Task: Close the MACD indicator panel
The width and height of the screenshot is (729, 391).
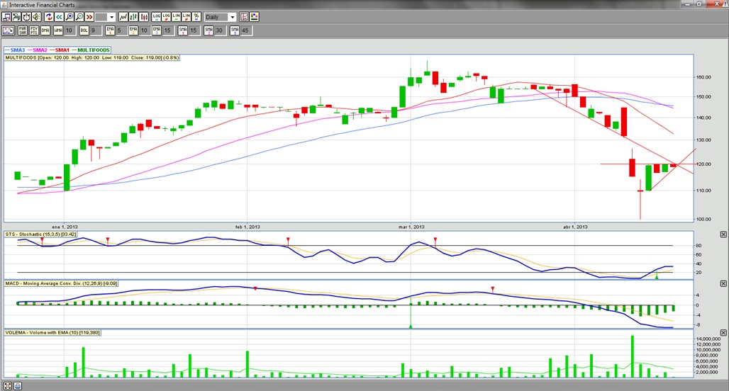Action: coord(723,283)
